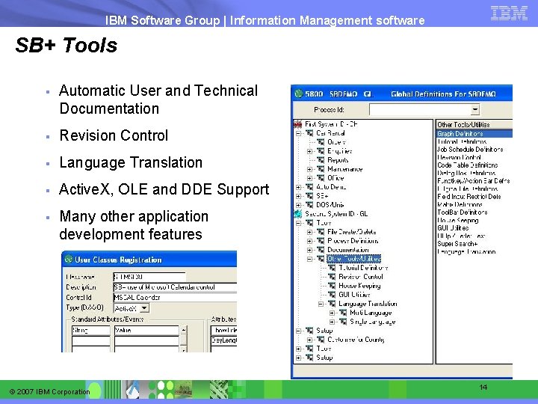
Task: Click the Revision Control tree node icon
Action: tap(332, 277)
